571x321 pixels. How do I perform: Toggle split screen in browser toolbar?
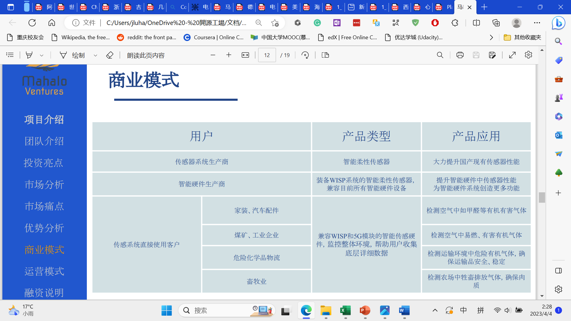coord(476,23)
